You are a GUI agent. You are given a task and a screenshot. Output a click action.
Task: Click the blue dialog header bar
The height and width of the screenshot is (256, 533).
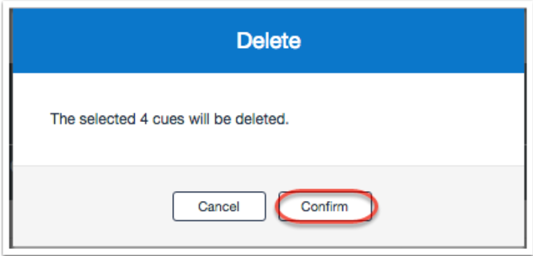click(x=268, y=40)
